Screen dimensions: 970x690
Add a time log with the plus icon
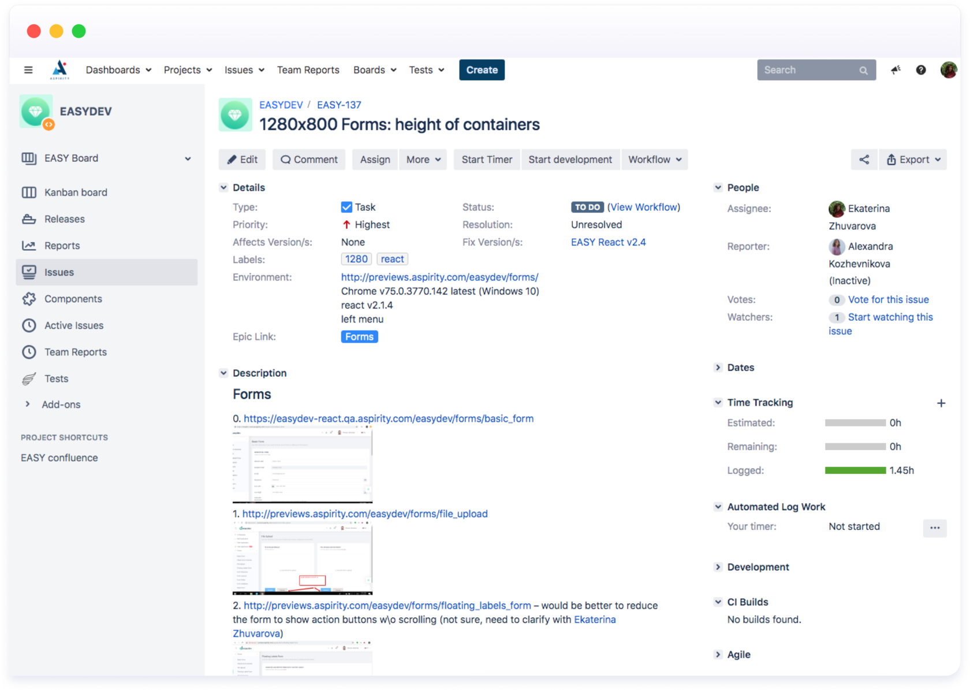[x=941, y=403]
